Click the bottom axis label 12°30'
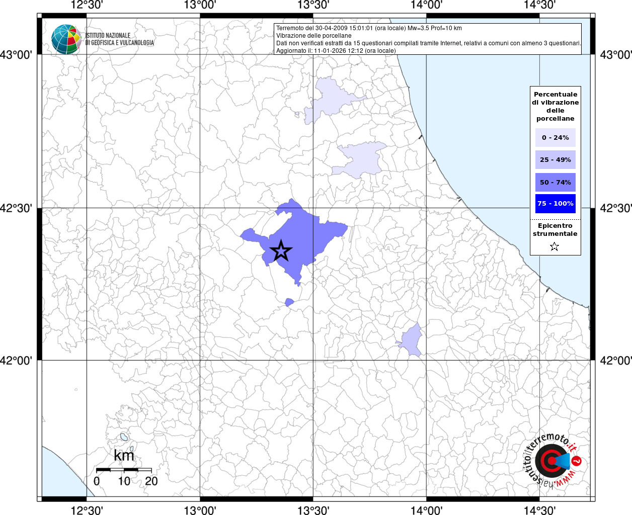This screenshot has width=632, height=515. [x=87, y=510]
